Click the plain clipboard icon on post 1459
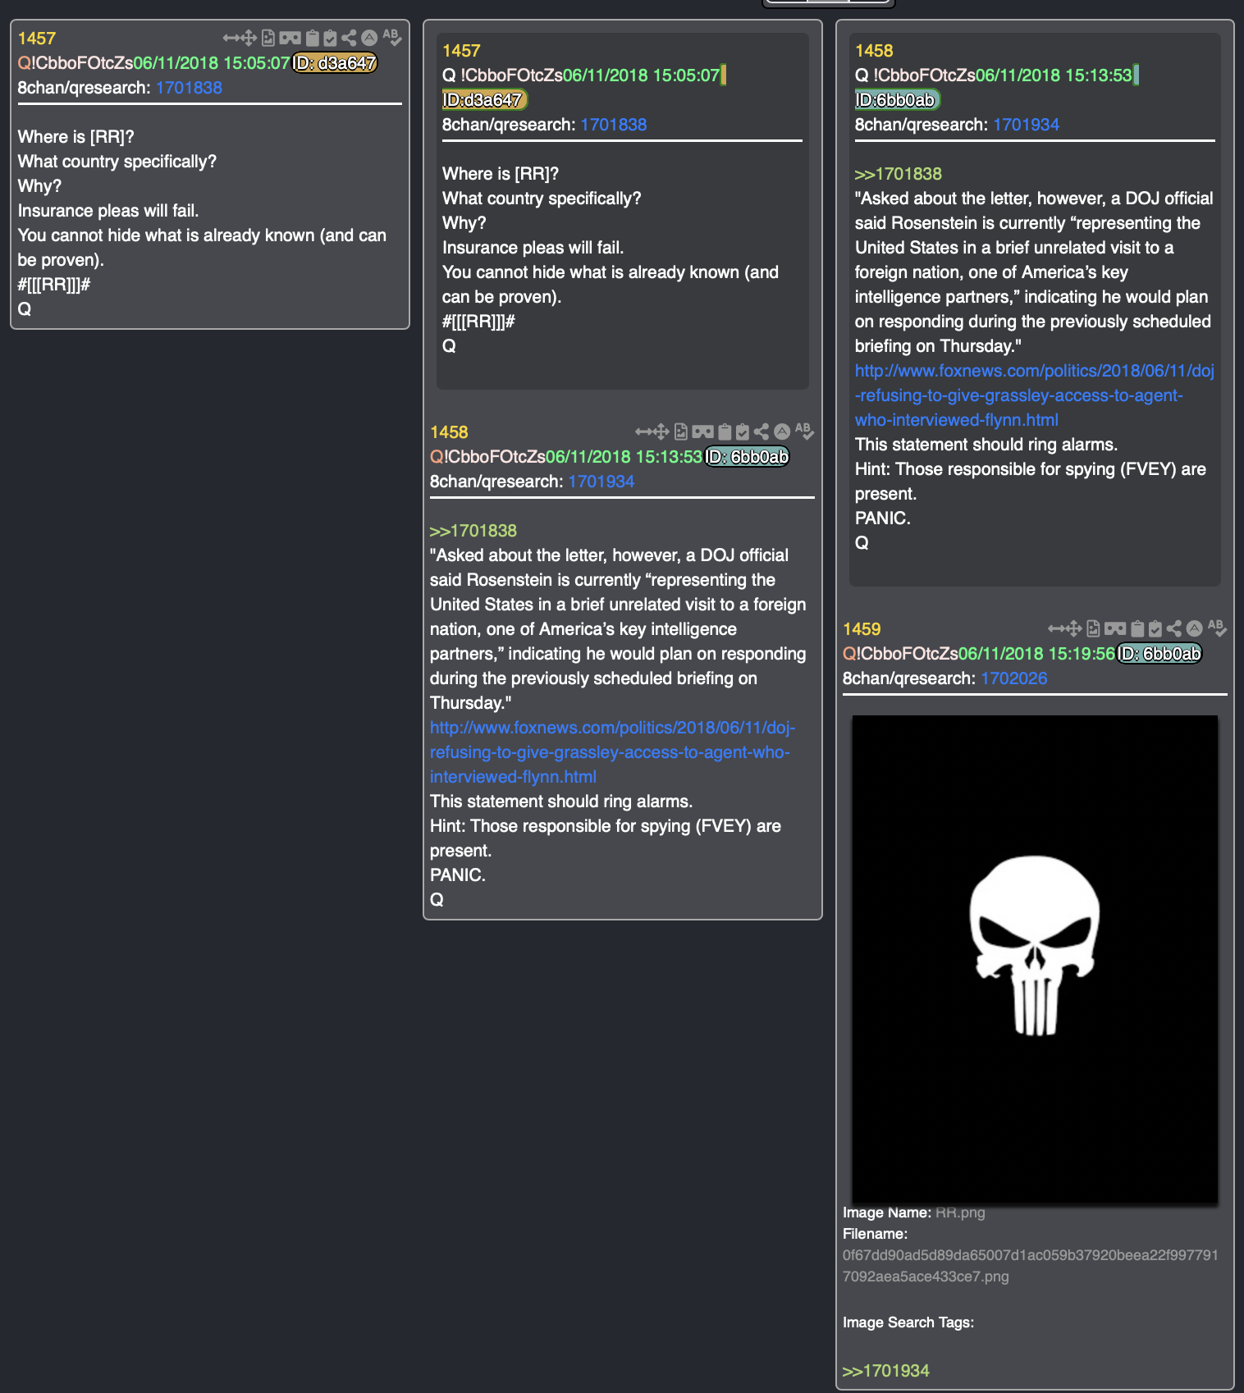 [x=1138, y=628]
